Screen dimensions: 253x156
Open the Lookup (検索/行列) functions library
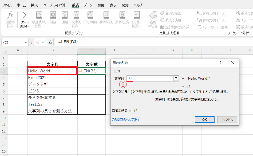(106, 19)
